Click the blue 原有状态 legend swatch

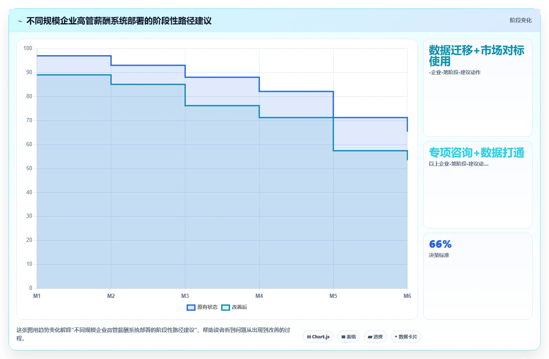point(191,307)
